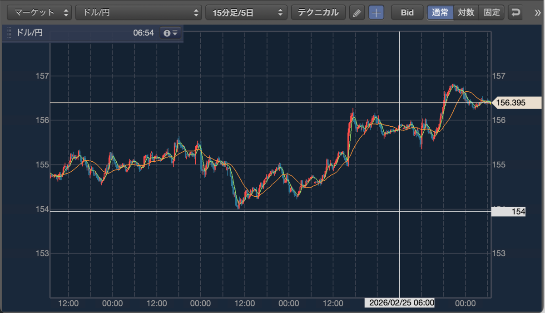Click the Bid price type button
The height and width of the screenshot is (313, 545).
coord(407,13)
